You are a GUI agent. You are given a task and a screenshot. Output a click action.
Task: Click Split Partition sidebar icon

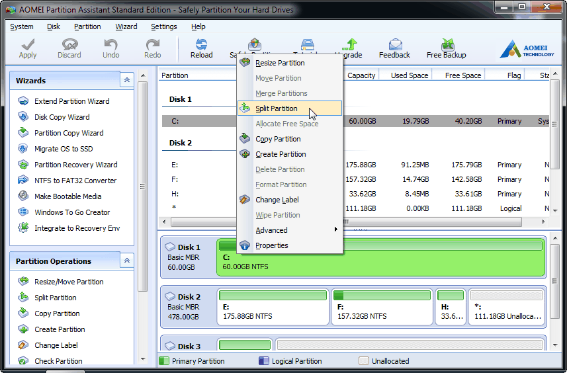tap(23, 297)
